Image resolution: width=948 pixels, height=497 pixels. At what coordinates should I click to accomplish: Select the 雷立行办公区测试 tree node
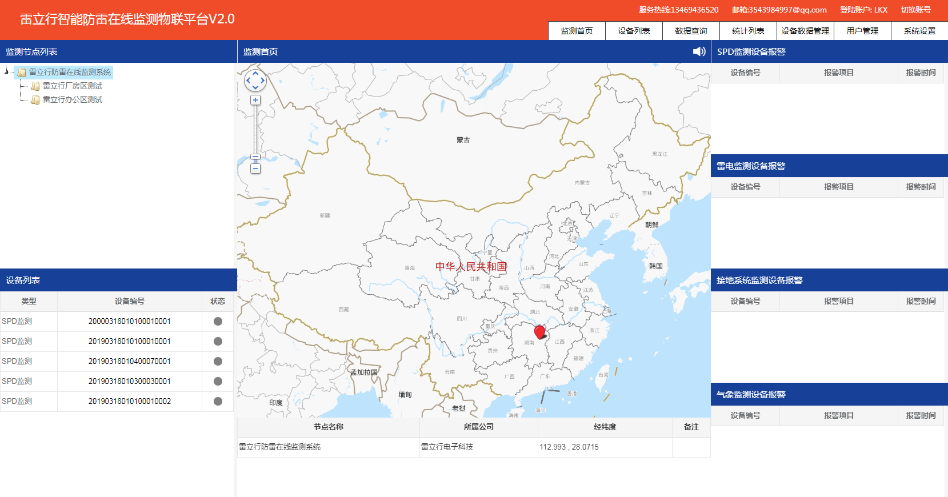(73, 100)
